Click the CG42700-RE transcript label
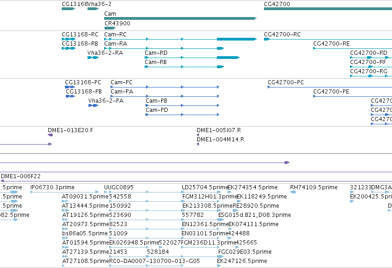This screenshot has height=268, width=392. [332, 43]
